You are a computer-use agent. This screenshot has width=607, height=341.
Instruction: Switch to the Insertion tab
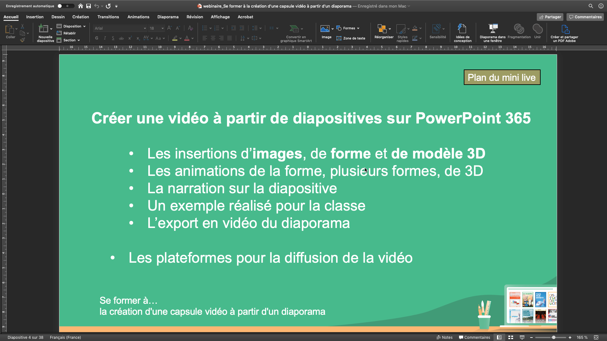coord(35,17)
